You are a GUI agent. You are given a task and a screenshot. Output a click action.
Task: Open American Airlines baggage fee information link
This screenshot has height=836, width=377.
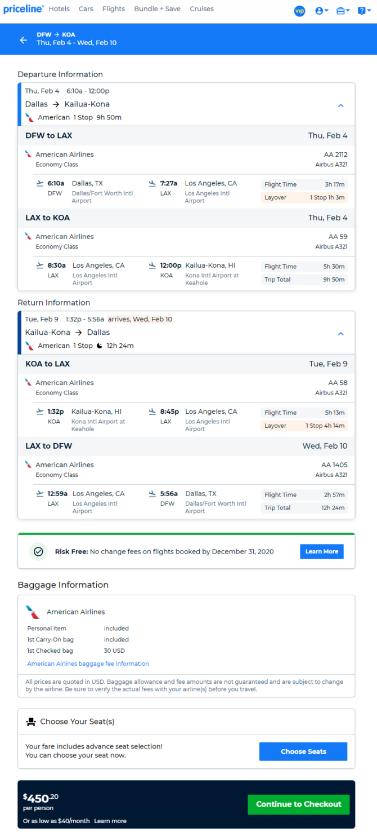tap(88, 664)
